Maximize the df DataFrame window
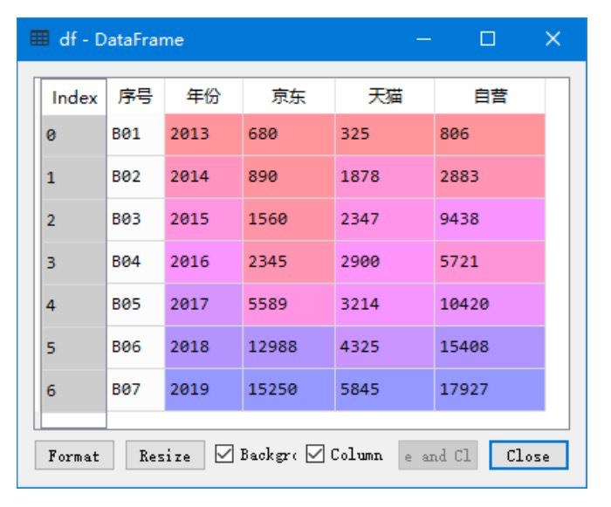Screen dimensions: 611x507 (x=487, y=39)
